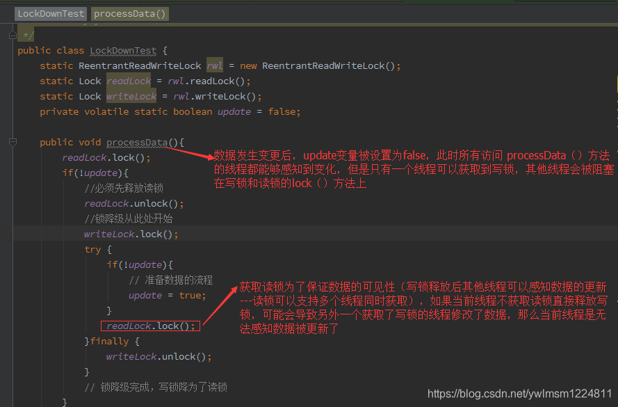Click the writeLock field declaration

131,96
